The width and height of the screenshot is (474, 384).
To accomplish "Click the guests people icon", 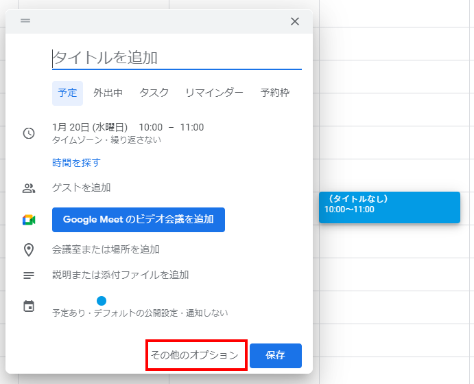I will point(29,188).
